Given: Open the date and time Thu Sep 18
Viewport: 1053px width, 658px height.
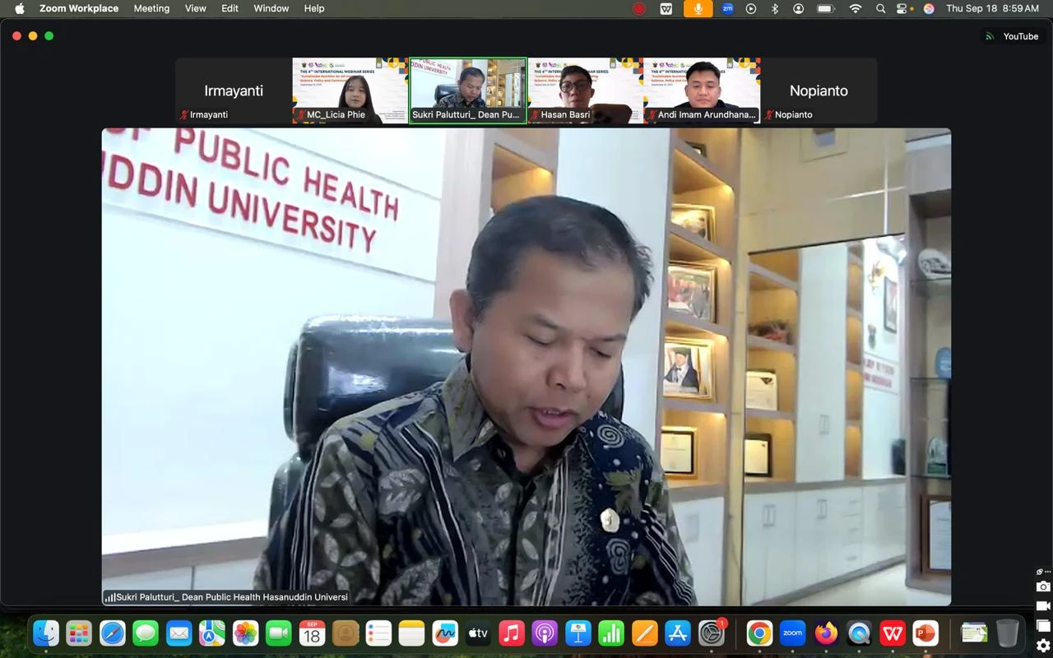Looking at the screenshot, I should point(992,8).
